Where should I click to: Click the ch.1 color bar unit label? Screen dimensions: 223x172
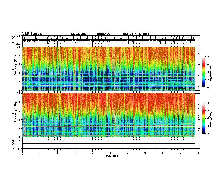[x=211, y=73]
